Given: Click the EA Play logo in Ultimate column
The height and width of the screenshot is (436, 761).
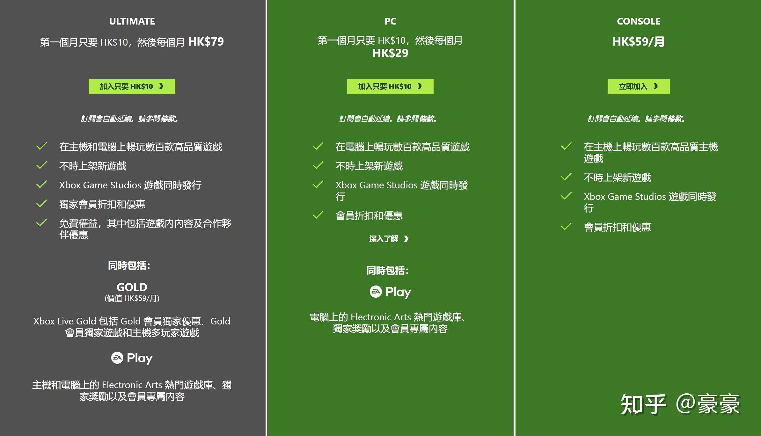Looking at the screenshot, I should 132,358.
